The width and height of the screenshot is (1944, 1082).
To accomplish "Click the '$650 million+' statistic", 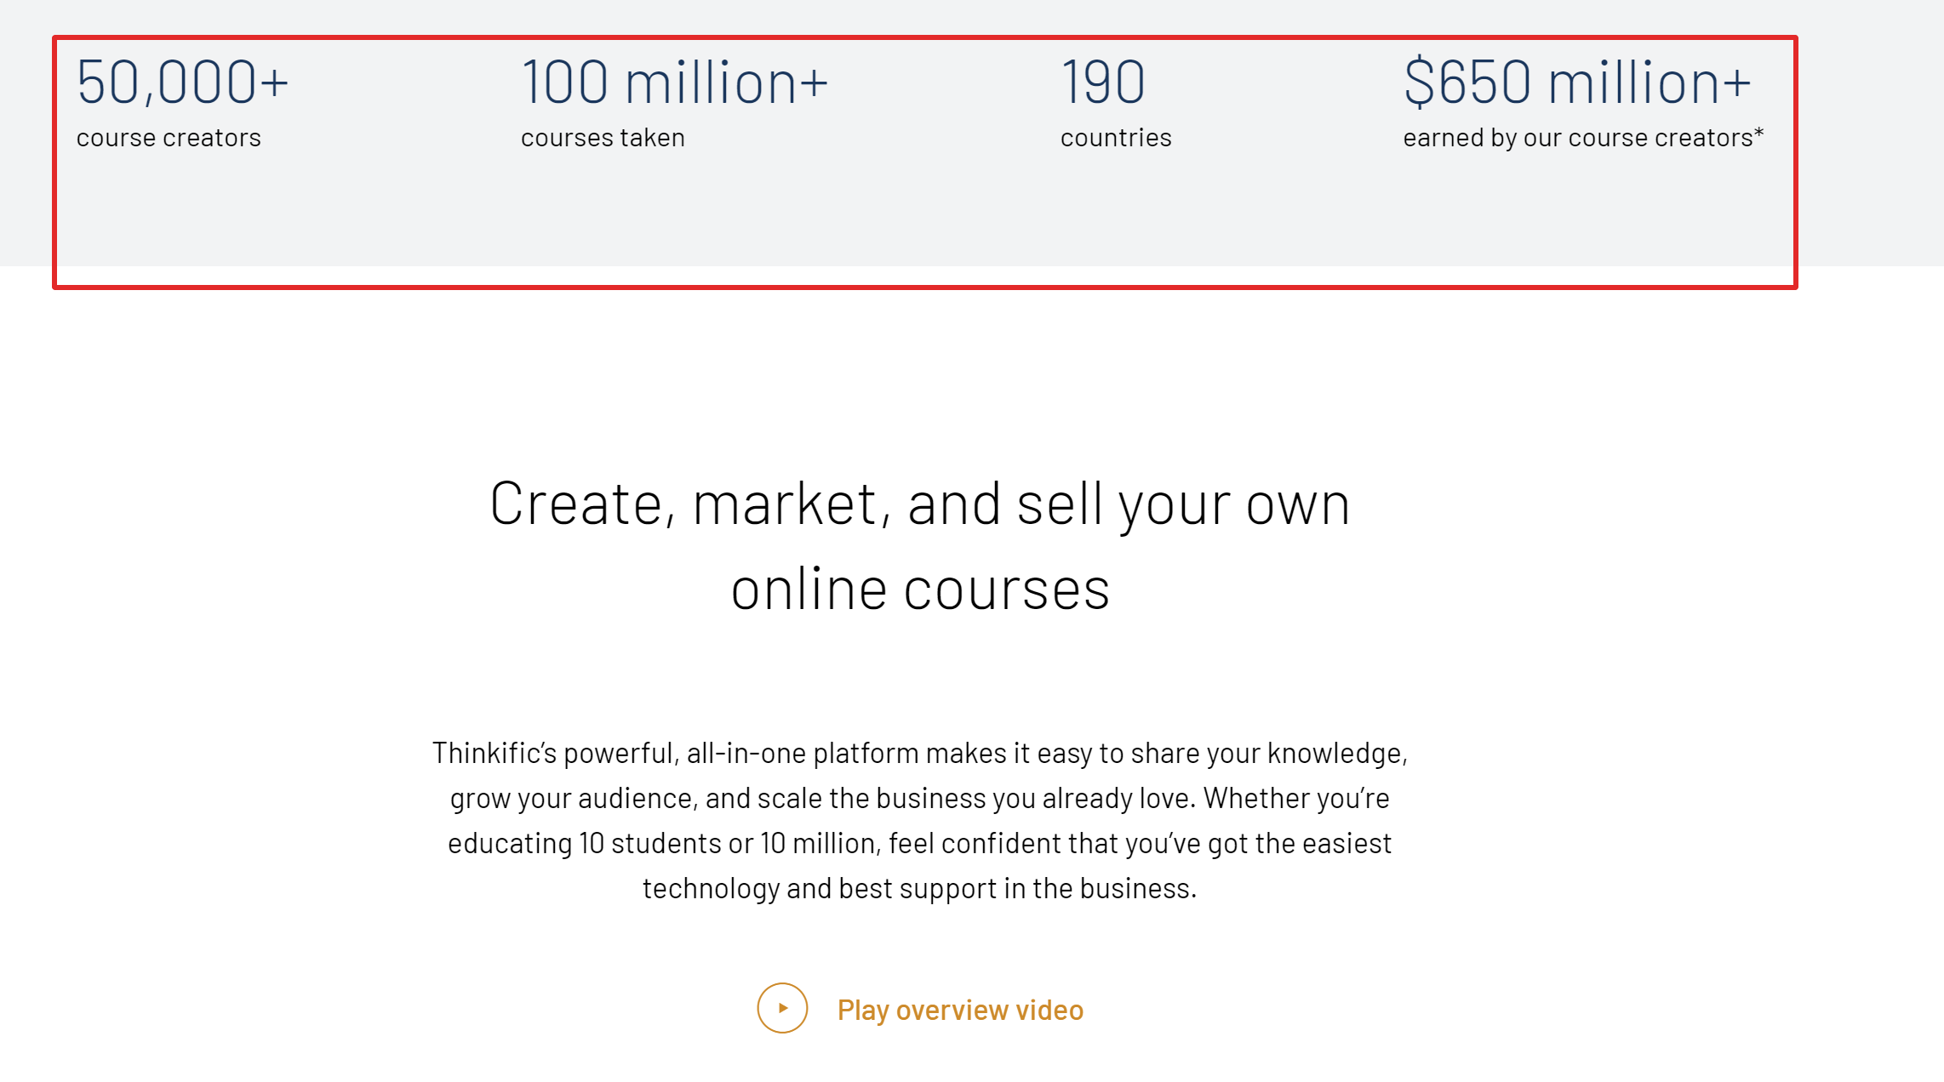I will point(1577,83).
